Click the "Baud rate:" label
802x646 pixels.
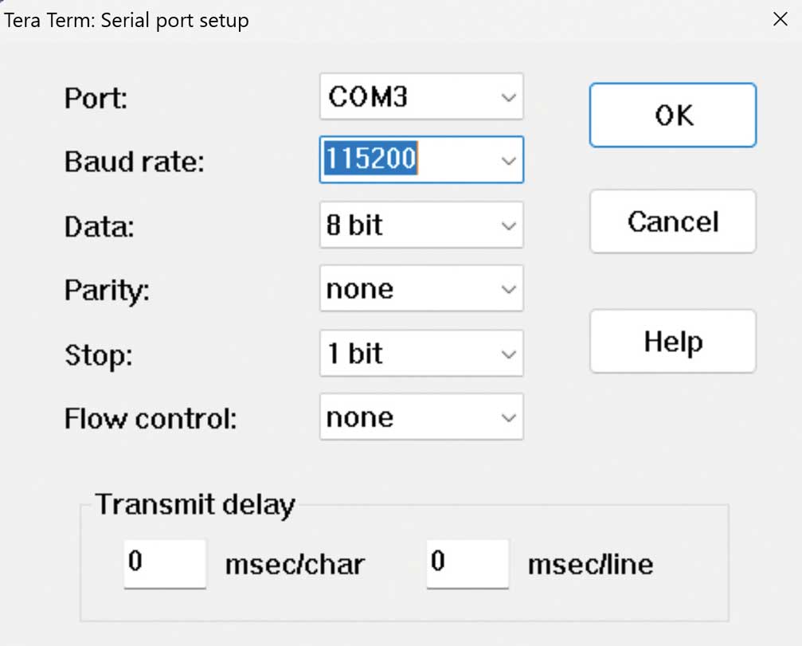click(134, 162)
